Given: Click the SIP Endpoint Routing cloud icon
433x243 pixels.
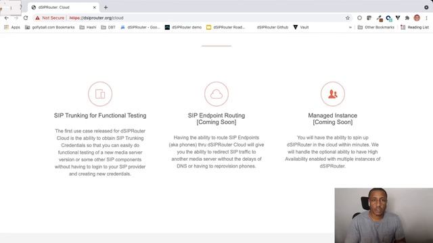Looking at the screenshot, I should pos(216,94).
